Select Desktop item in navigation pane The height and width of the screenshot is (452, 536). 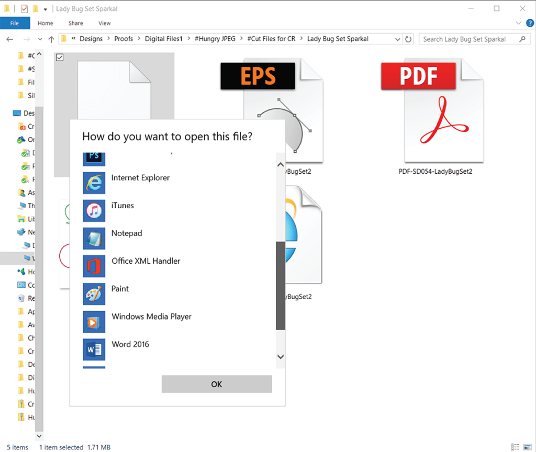(x=24, y=113)
